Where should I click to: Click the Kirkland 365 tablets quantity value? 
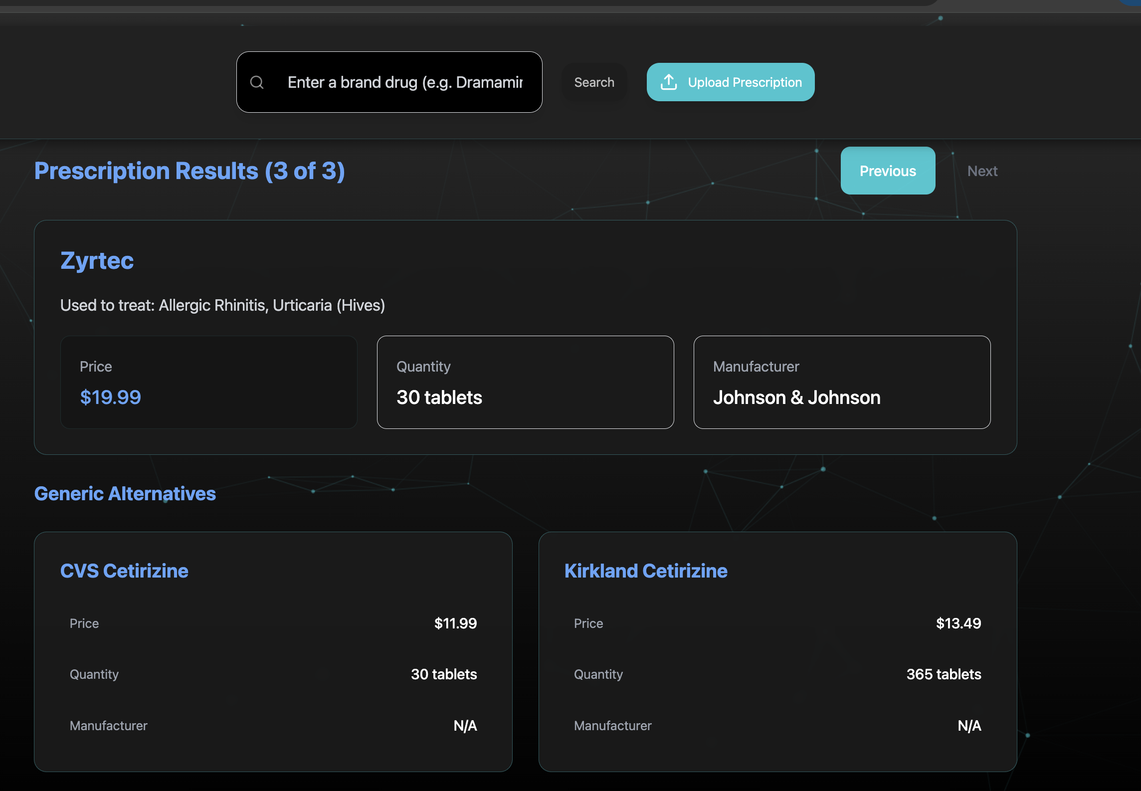[944, 674]
